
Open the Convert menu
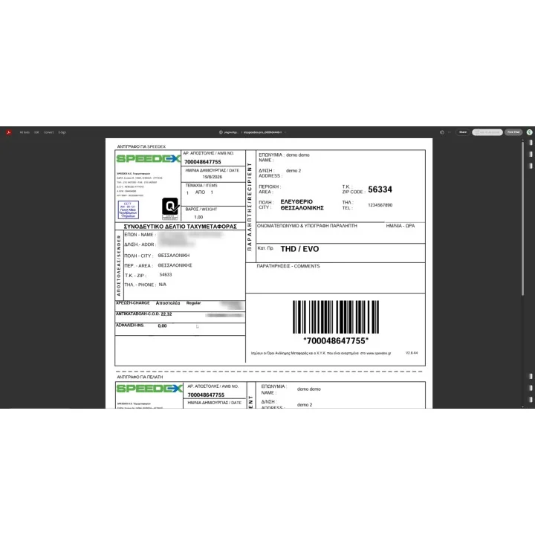click(48, 132)
